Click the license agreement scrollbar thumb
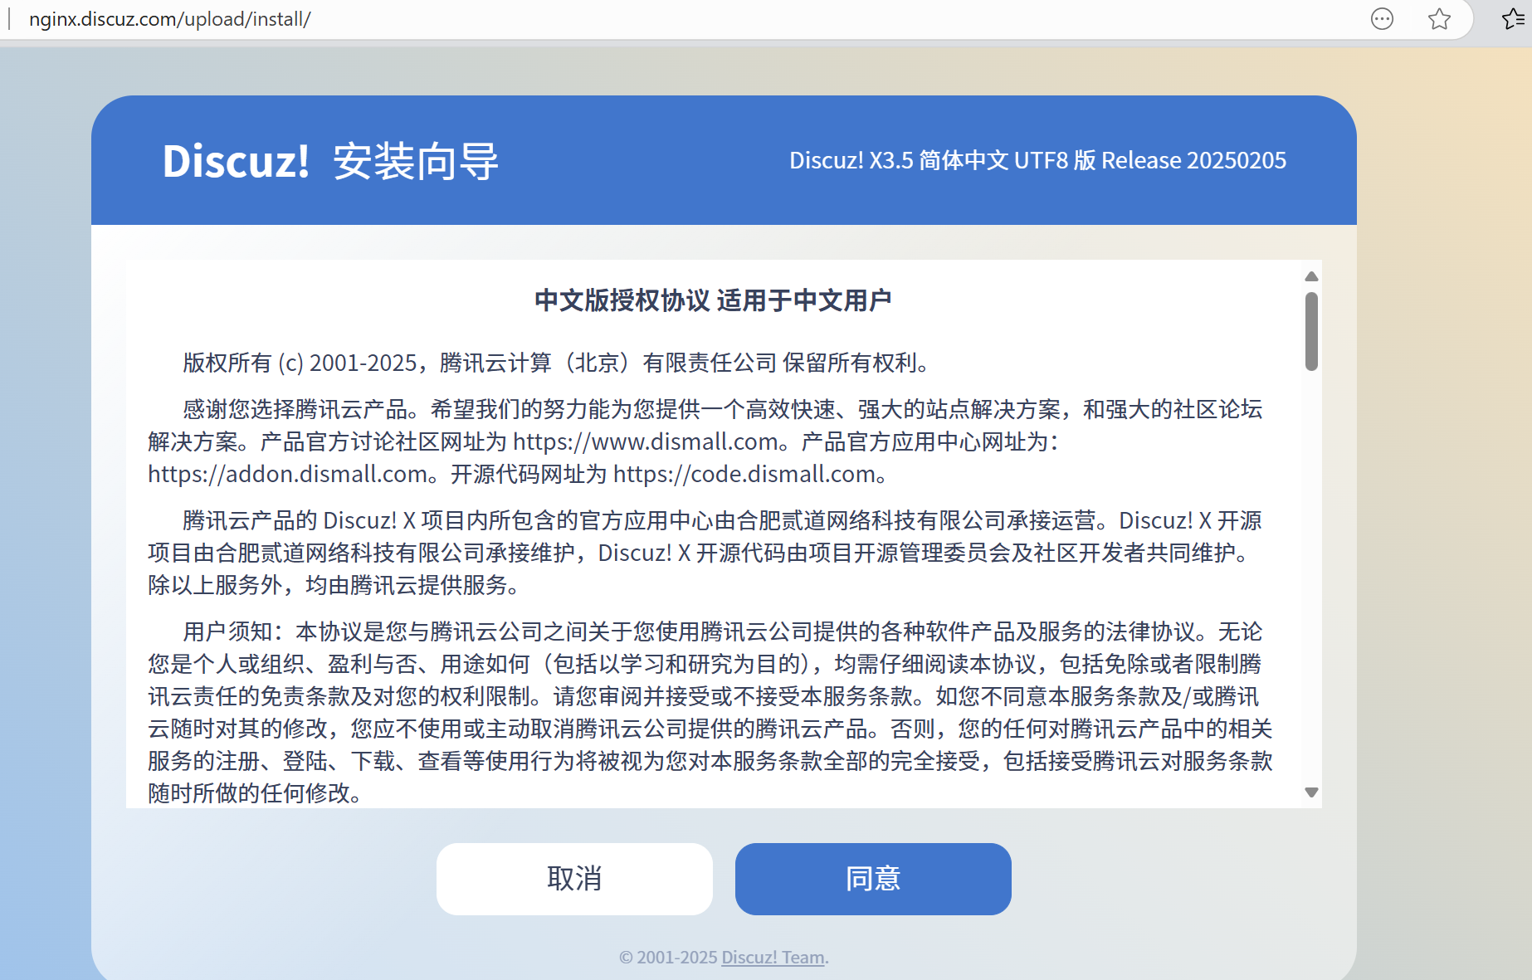The image size is (1532, 980). [x=1311, y=331]
